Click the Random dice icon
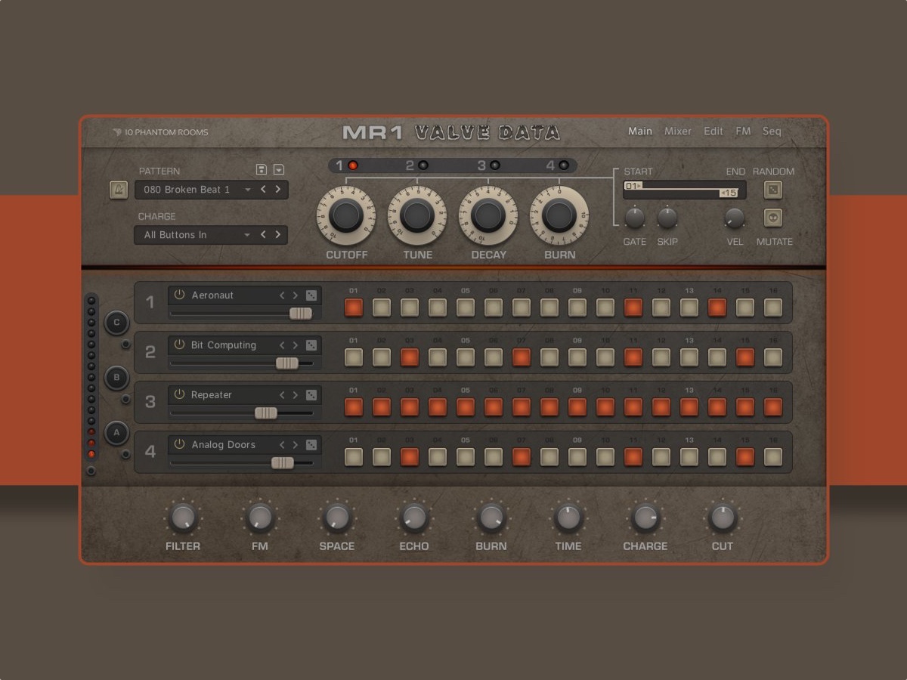 [775, 190]
